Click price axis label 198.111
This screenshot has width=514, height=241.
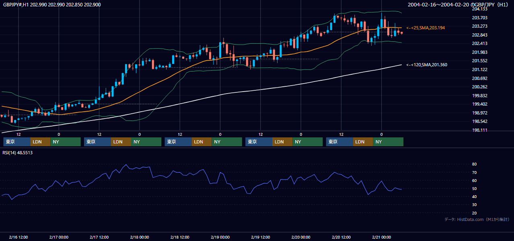click(x=479, y=130)
